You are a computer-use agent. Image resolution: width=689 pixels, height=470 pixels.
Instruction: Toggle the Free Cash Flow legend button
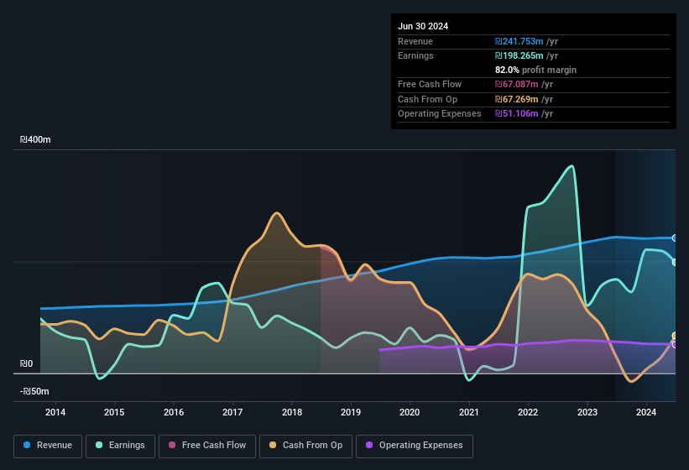pyautogui.click(x=207, y=446)
